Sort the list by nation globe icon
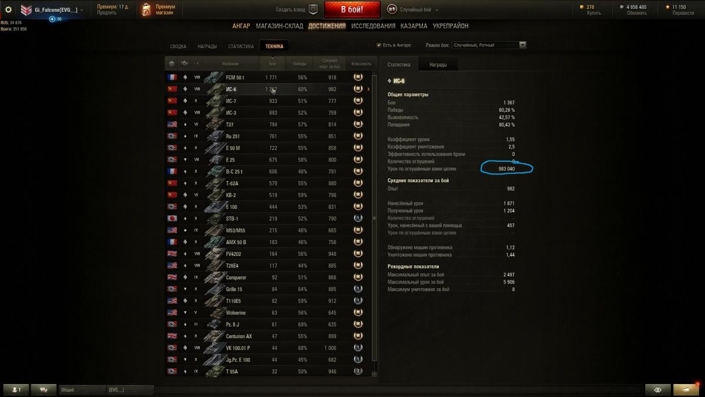This screenshot has width=705, height=397. (x=172, y=63)
